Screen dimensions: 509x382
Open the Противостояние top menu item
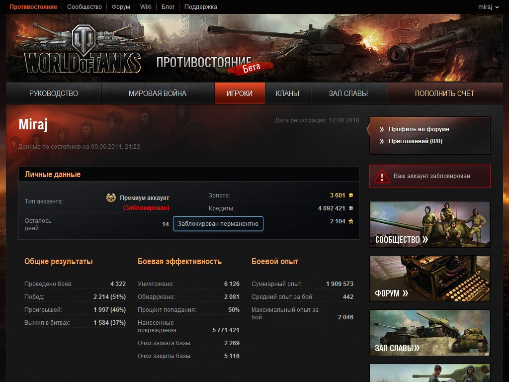[x=33, y=7]
